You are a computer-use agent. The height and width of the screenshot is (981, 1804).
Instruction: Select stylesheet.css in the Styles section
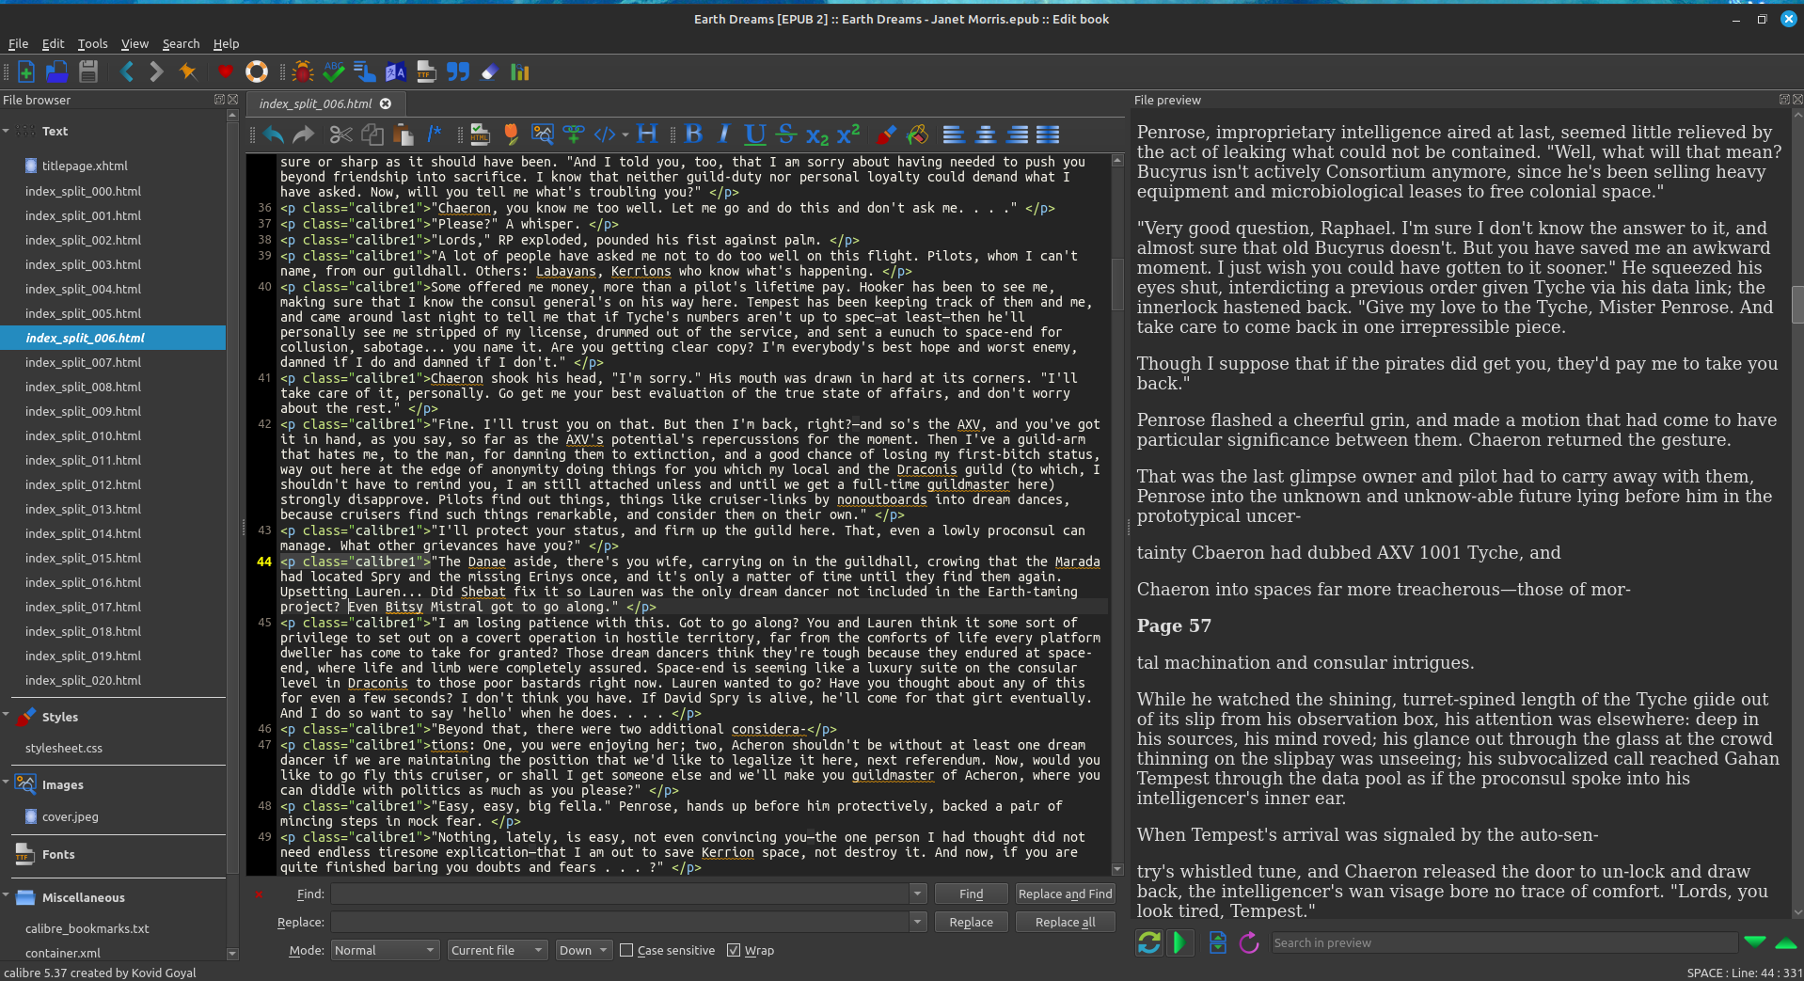[64, 748]
